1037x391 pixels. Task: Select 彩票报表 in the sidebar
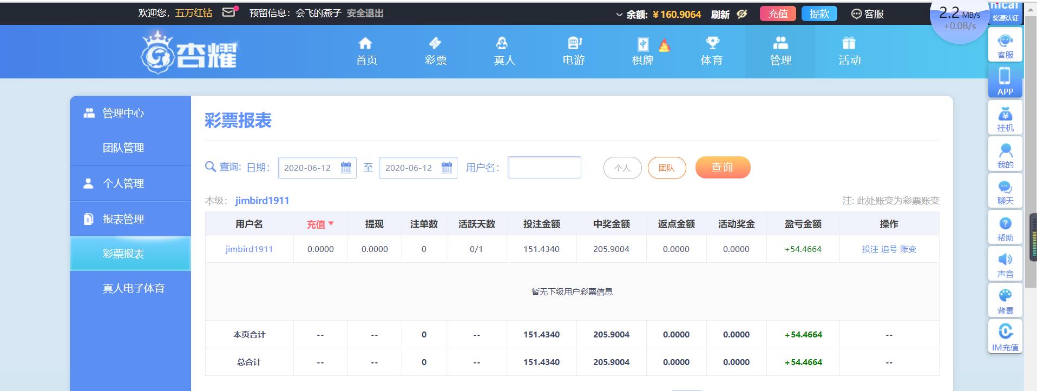(130, 254)
